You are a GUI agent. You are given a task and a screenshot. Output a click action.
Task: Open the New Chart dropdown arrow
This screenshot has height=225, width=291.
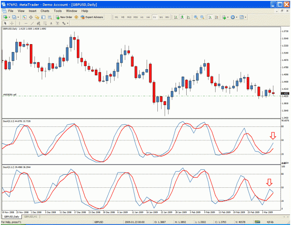point(9,17)
